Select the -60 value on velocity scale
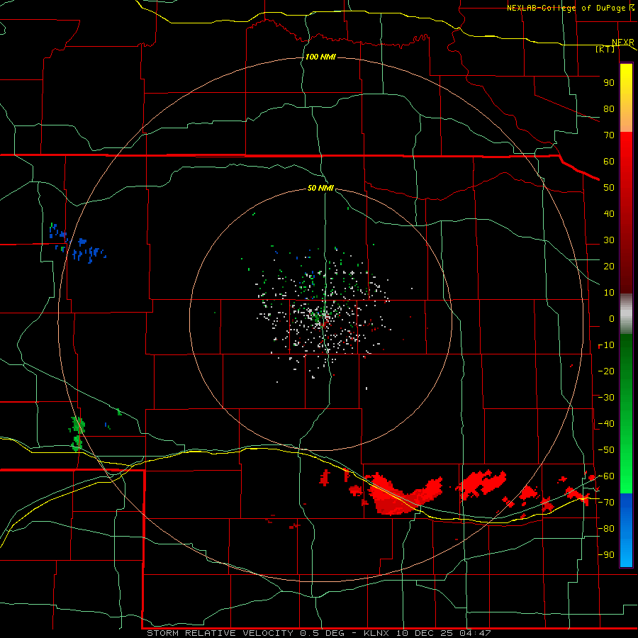 [606, 476]
